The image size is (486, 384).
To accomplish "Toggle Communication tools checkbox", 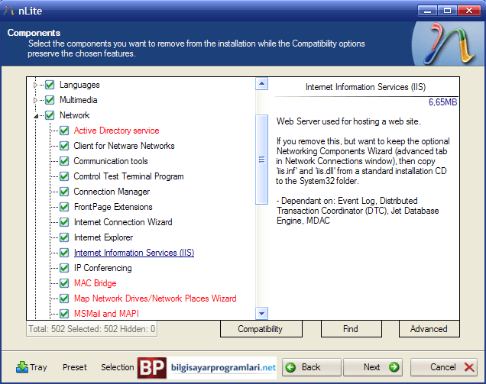I will 64,161.
